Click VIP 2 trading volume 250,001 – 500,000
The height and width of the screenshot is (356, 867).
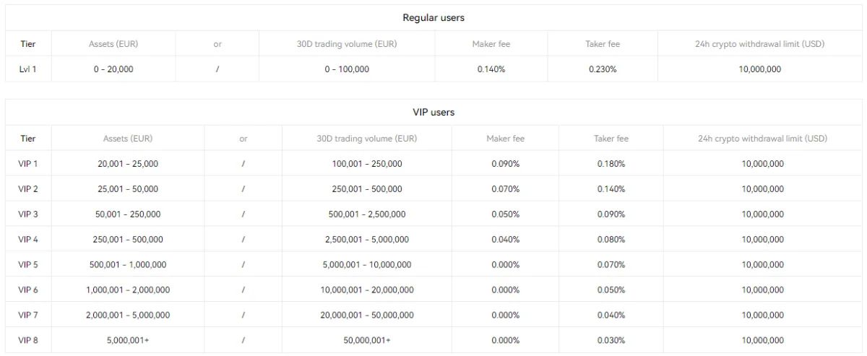(367, 189)
